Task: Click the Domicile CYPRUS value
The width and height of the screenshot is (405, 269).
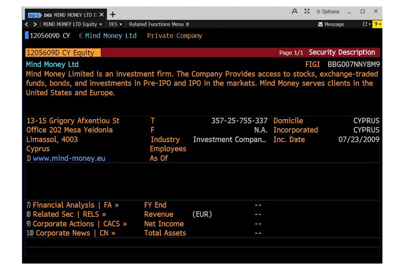Action: point(366,121)
